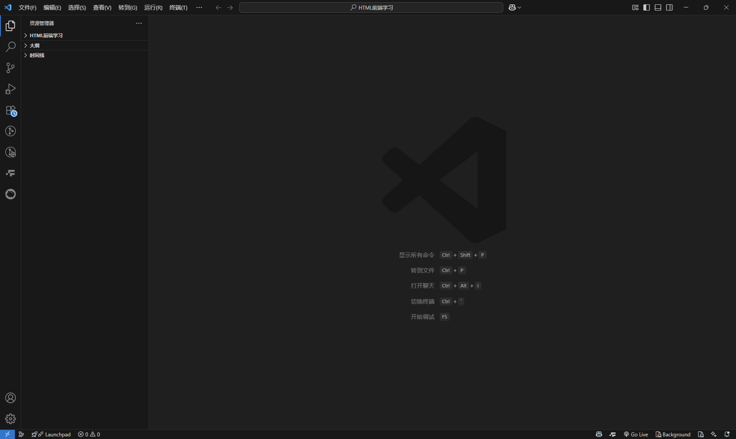Show errors and warnings count in status bar
736x439 pixels.
(89, 434)
